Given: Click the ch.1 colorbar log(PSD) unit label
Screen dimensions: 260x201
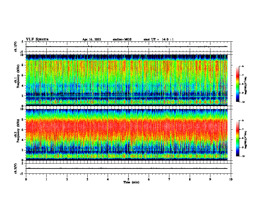Looking at the screenshot, I should point(246,85).
